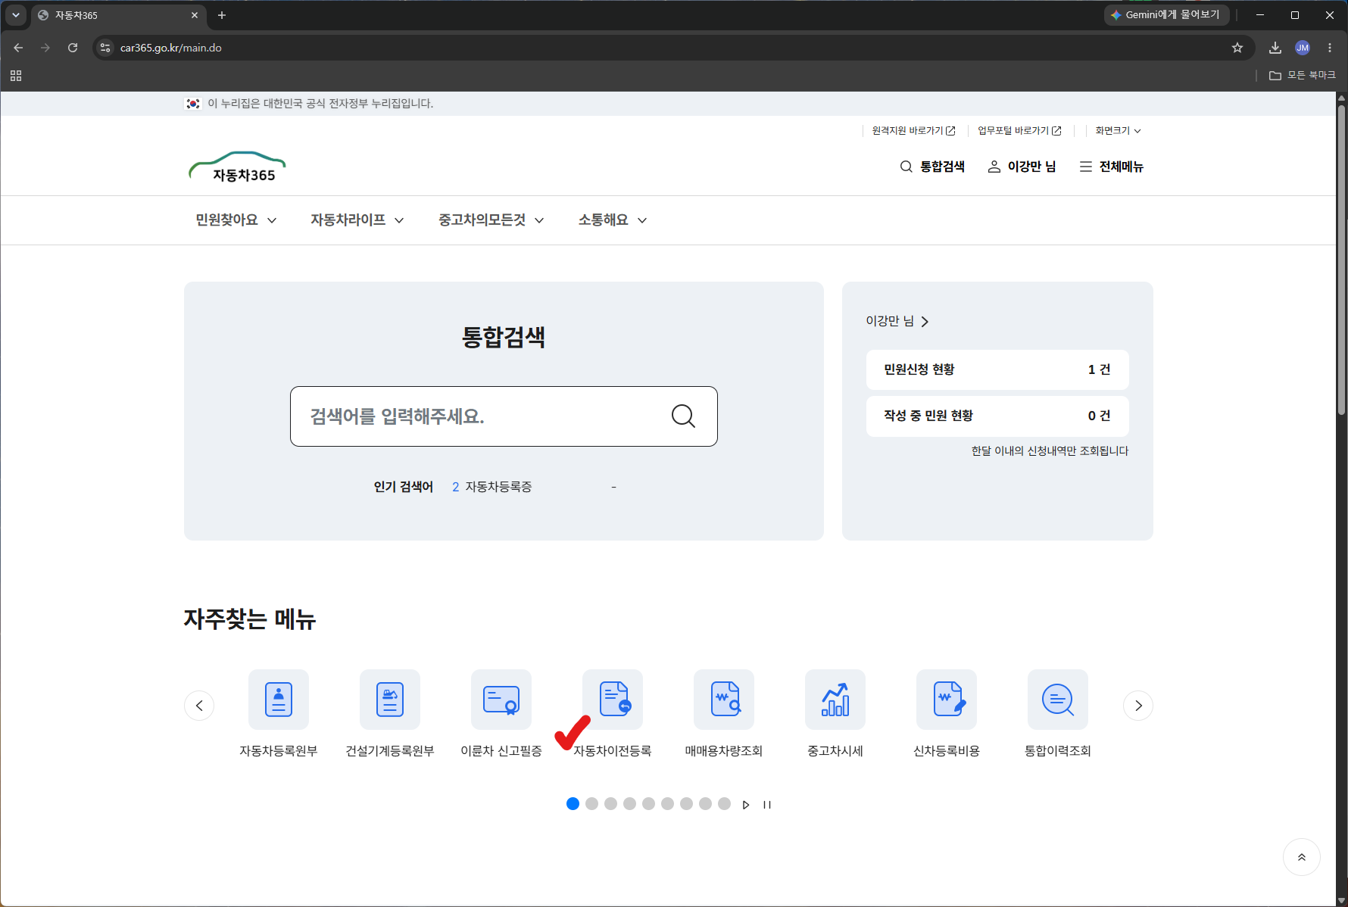Open the JM Chrome profile avatar
The width and height of the screenshot is (1348, 907).
[x=1303, y=48]
